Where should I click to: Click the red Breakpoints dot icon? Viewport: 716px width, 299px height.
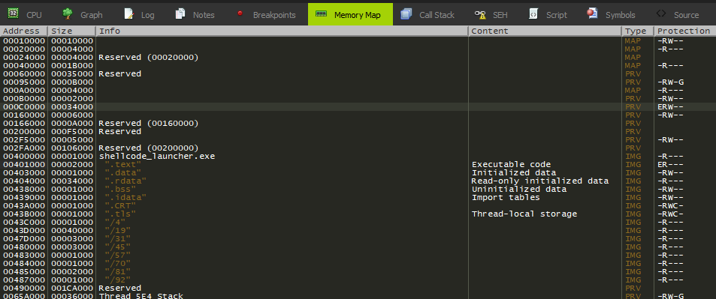[x=240, y=14]
